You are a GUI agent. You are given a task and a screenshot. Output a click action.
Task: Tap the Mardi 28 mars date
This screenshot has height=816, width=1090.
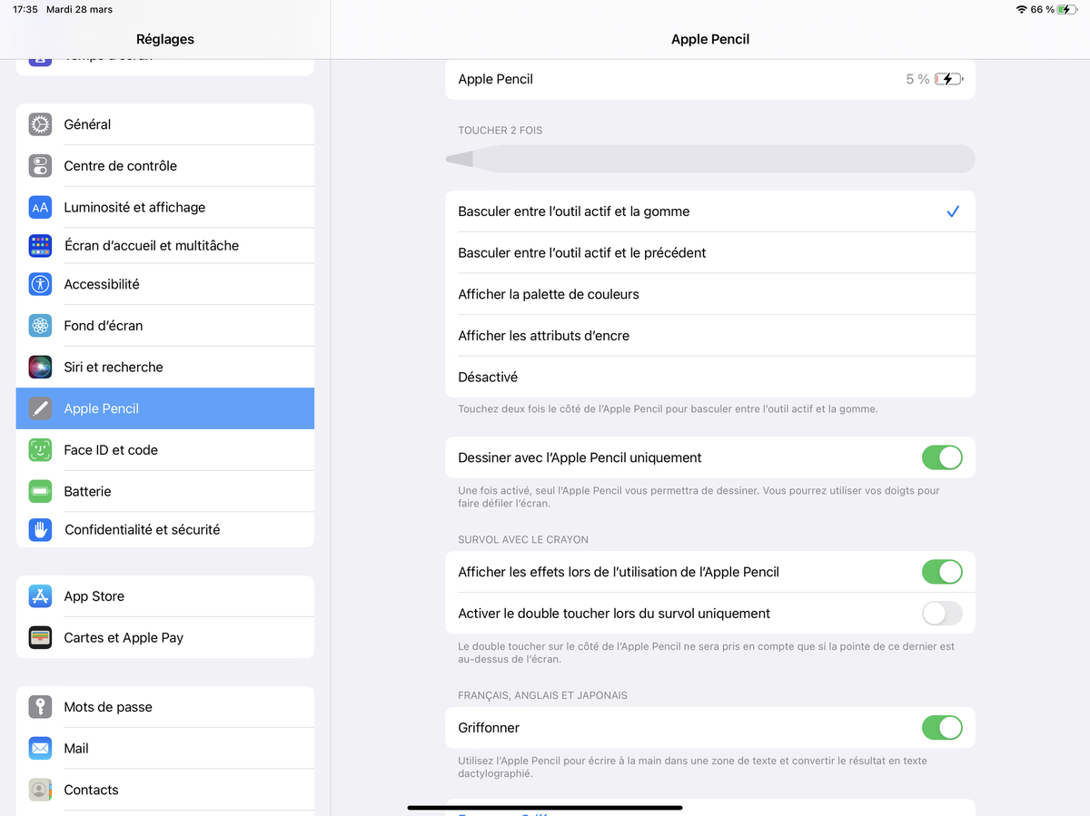80,9
